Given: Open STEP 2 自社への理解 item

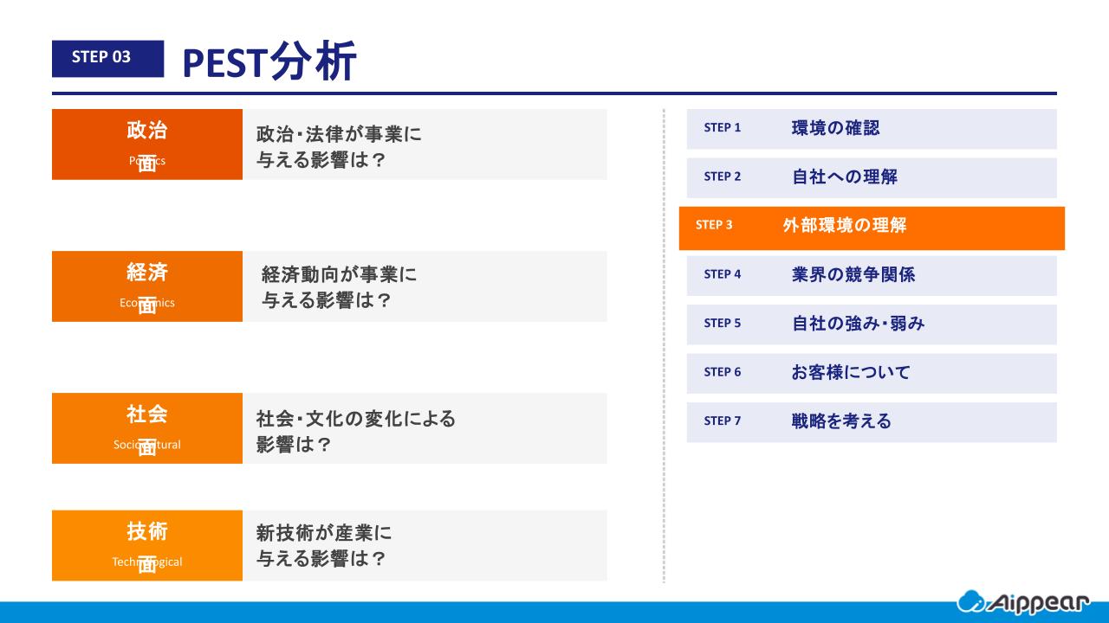Looking at the screenshot, I should coord(871,177).
